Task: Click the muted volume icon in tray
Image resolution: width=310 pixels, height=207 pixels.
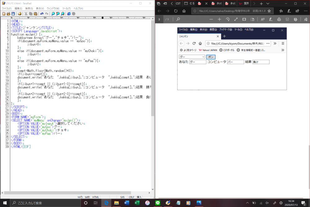Action: (267, 203)
